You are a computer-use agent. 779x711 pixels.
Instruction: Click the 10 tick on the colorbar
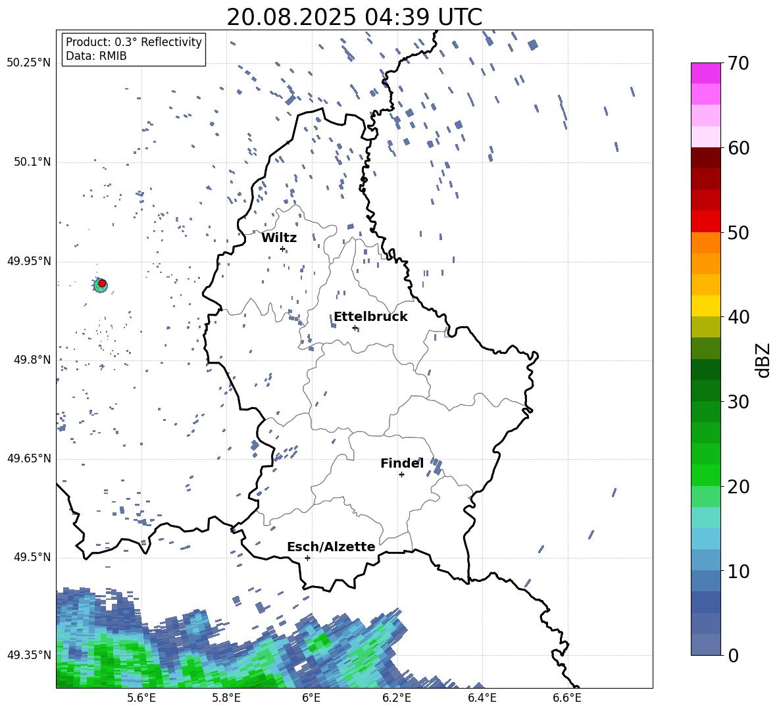[739, 571]
